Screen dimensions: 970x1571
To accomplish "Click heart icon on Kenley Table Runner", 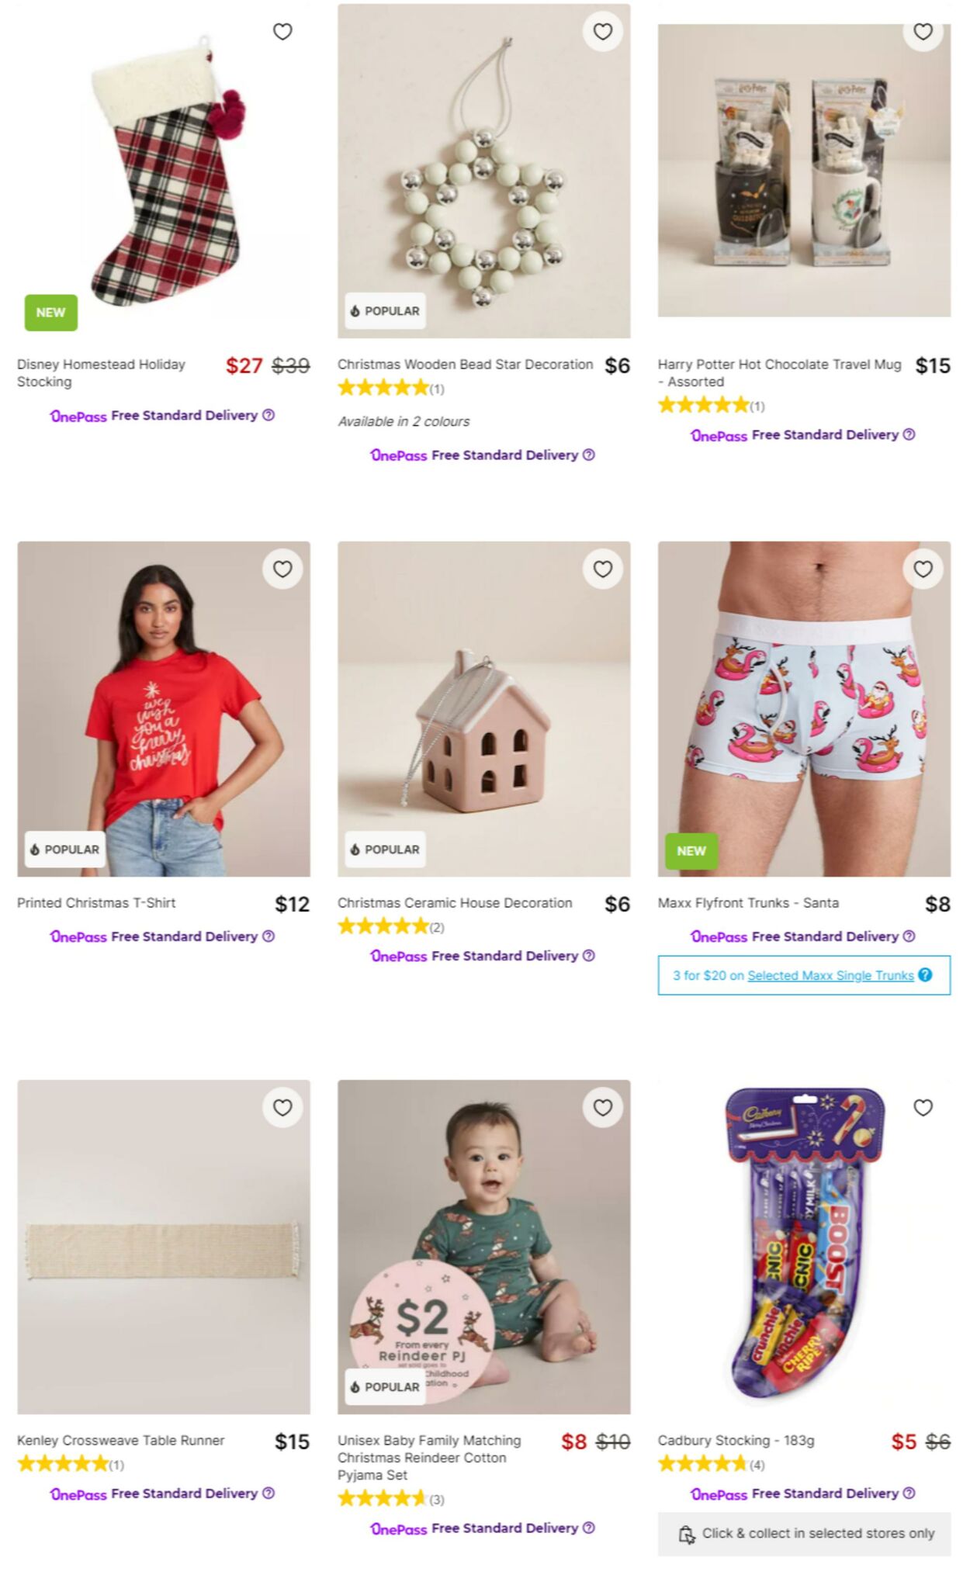I will click(x=282, y=1108).
